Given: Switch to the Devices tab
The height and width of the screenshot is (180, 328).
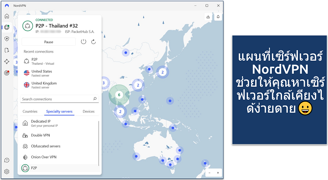Looking at the screenshot, I should pos(88,111).
